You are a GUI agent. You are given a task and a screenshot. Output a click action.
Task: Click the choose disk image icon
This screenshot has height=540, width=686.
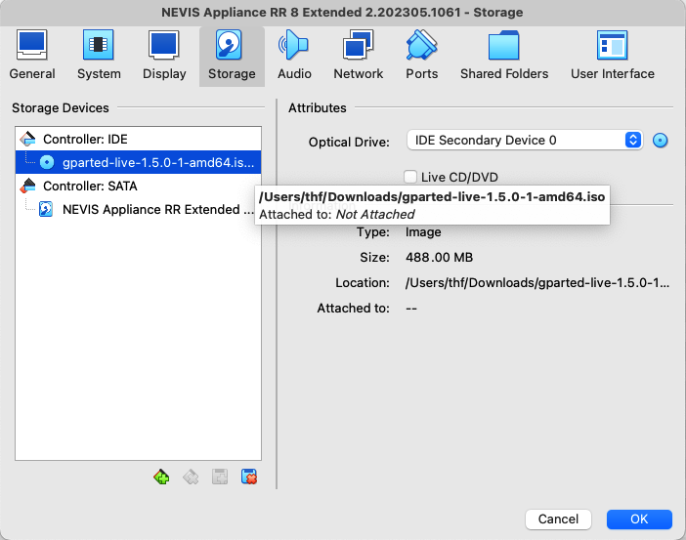(661, 140)
